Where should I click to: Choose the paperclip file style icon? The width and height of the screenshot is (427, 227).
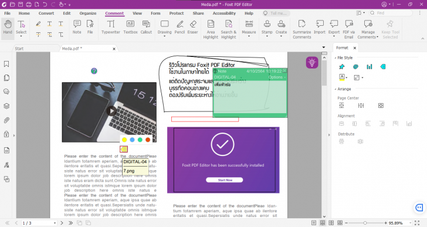[x=355, y=67]
